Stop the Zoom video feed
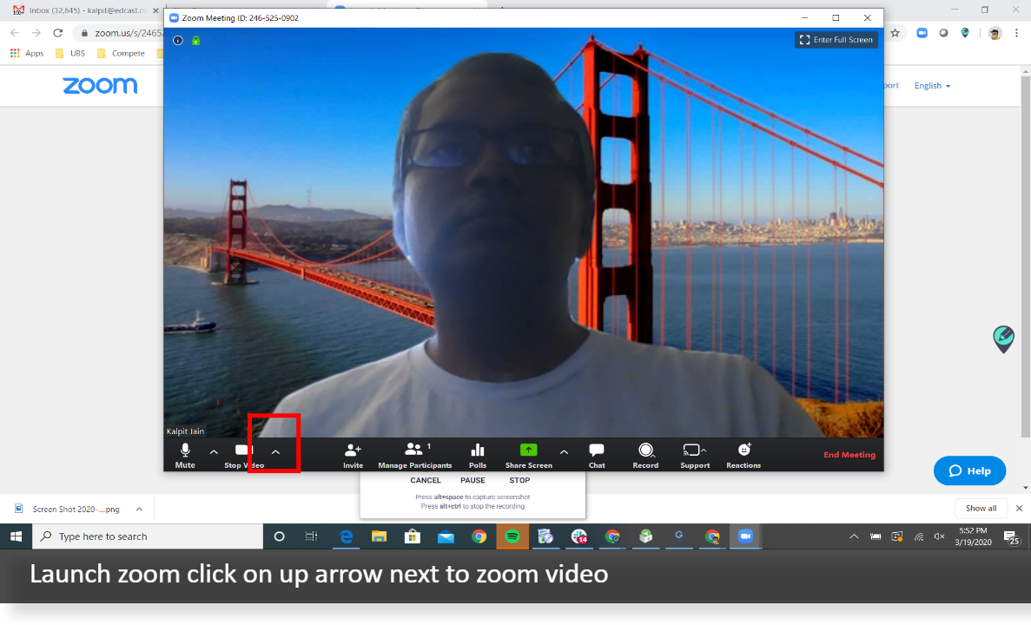This screenshot has width=1031, height=625. pyautogui.click(x=244, y=455)
